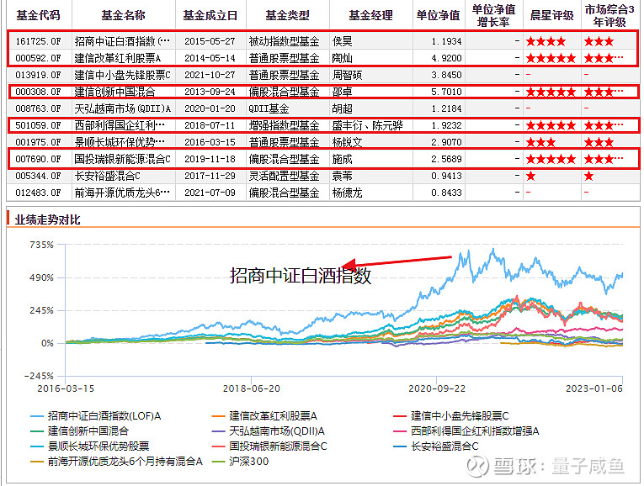Open fund 长安裕盛混合C in the table

(x=107, y=176)
